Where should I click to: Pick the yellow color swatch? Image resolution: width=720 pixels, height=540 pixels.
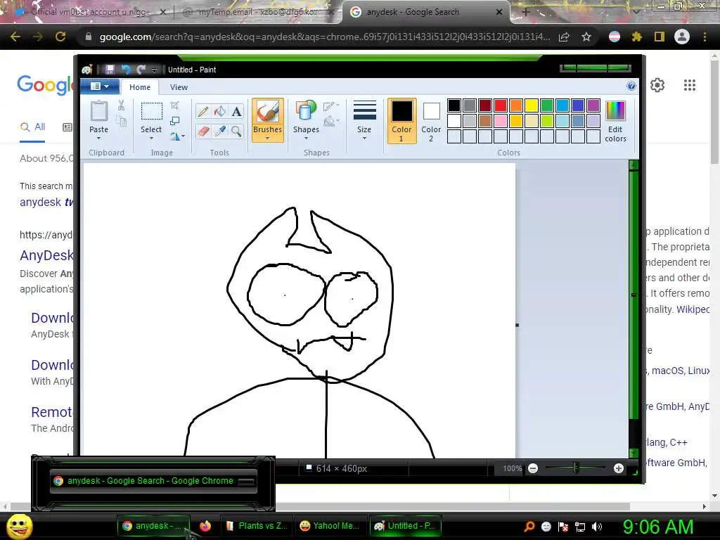tap(532, 105)
